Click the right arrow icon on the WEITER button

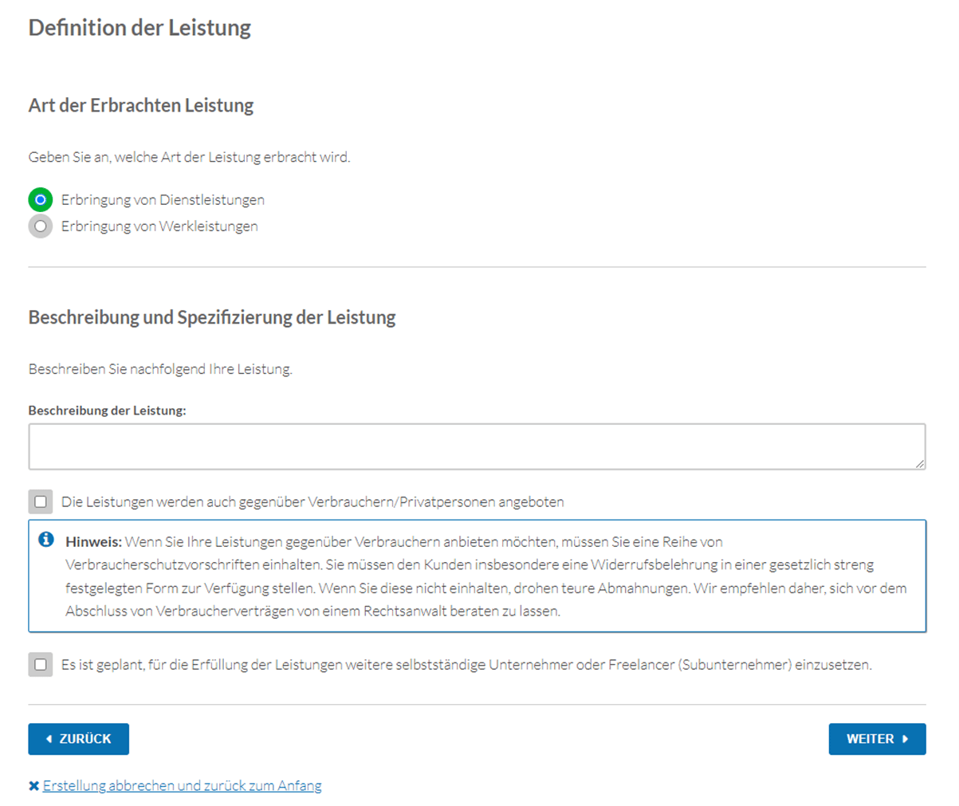coord(906,739)
